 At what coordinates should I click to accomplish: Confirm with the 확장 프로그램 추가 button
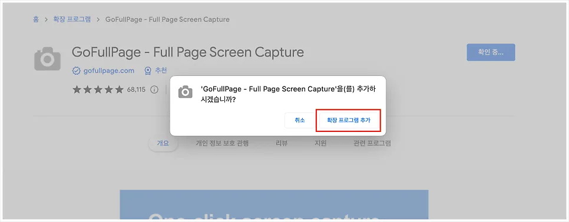(348, 121)
